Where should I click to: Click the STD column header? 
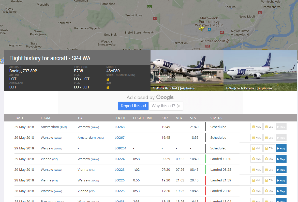pos(165,118)
